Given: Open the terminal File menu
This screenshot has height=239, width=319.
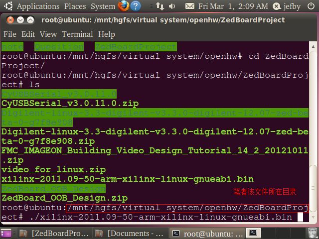Looking at the screenshot, I should coord(10,34).
